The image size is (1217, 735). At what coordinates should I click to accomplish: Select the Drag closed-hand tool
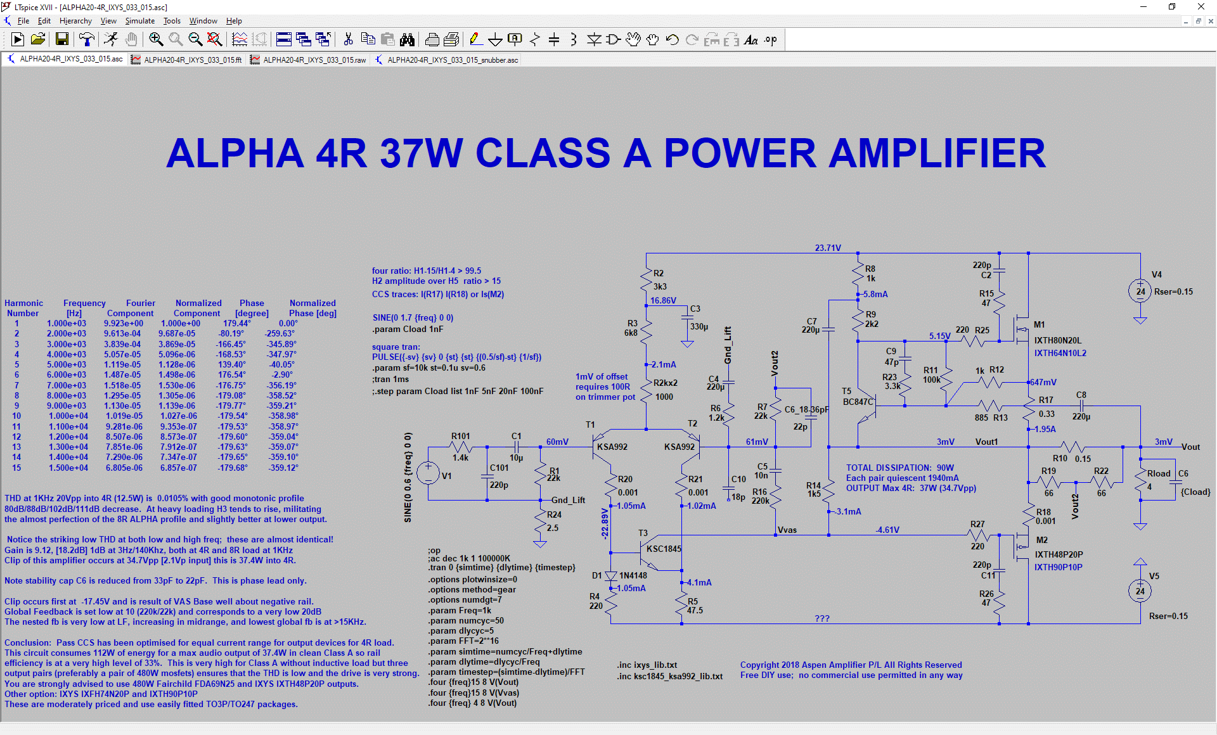[x=653, y=40]
